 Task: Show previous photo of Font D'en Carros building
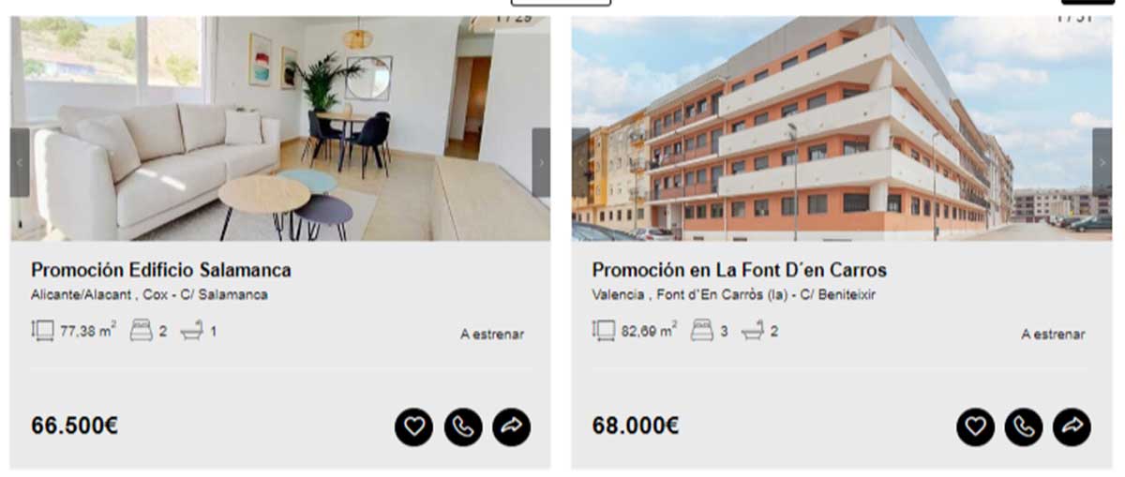pyautogui.click(x=581, y=162)
